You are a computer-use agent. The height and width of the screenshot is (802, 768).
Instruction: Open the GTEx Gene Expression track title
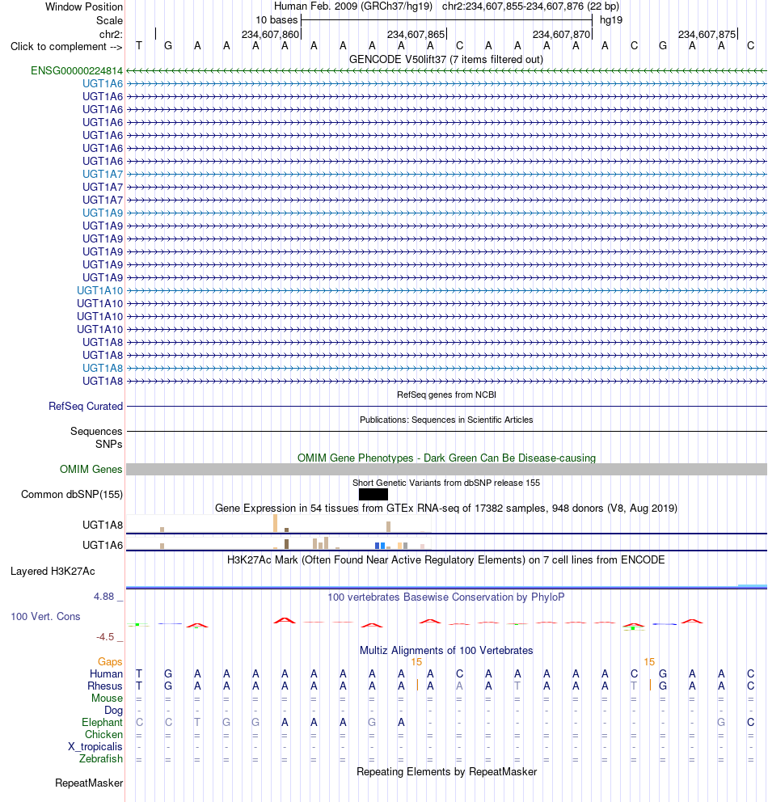click(x=446, y=508)
